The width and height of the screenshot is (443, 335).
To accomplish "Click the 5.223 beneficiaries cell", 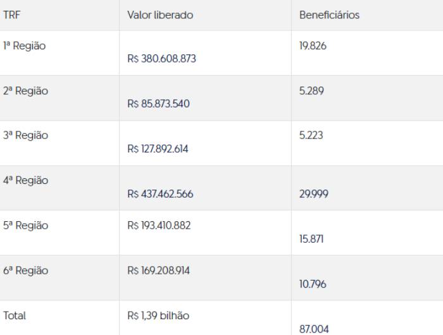I will (x=311, y=136).
